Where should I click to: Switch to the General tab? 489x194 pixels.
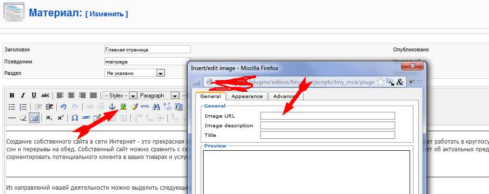tap(210, 96)
